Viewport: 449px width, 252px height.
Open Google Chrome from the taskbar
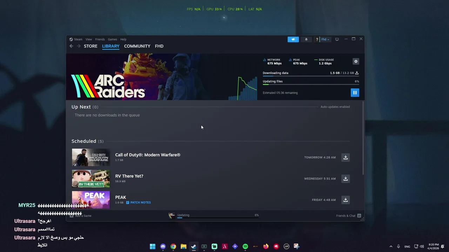[x=173, y=246]
